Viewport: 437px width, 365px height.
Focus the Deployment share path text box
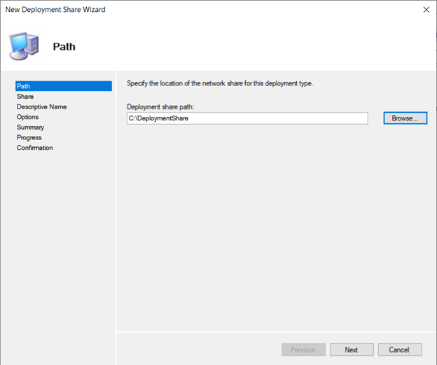[247, 118]
